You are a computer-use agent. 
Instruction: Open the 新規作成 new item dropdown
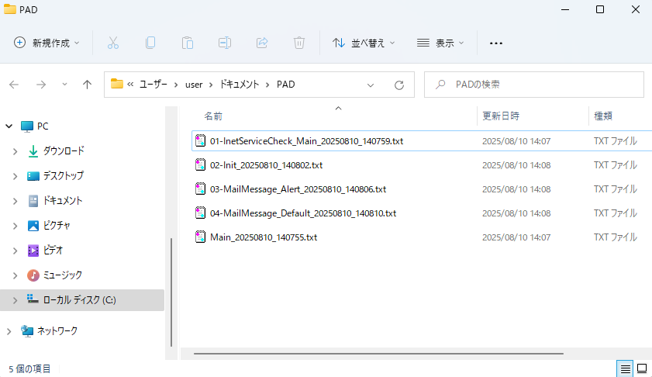pos(47,43)
